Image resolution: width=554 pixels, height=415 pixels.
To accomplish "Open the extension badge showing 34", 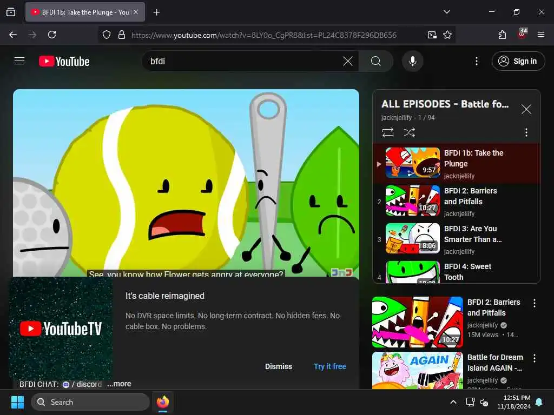I will tap(522, 34).
